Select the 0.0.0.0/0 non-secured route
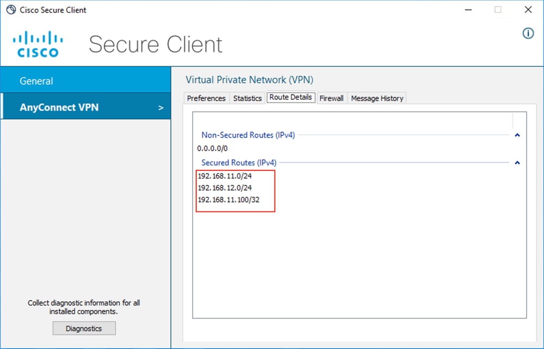The image size is (544, 349). pos(212,148)
